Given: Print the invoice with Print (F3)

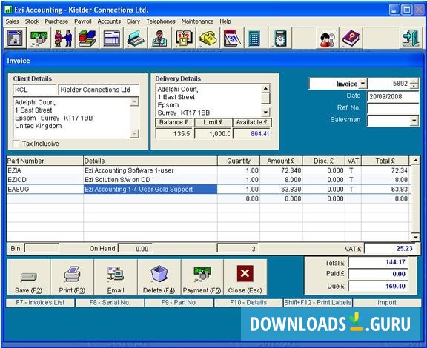Looking at the screenshot, I should click(72, 277).
